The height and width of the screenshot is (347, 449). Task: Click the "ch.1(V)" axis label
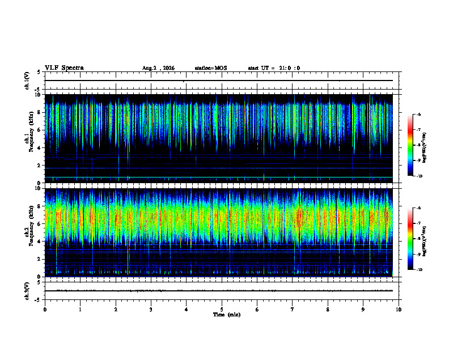(x=27, y=81)
